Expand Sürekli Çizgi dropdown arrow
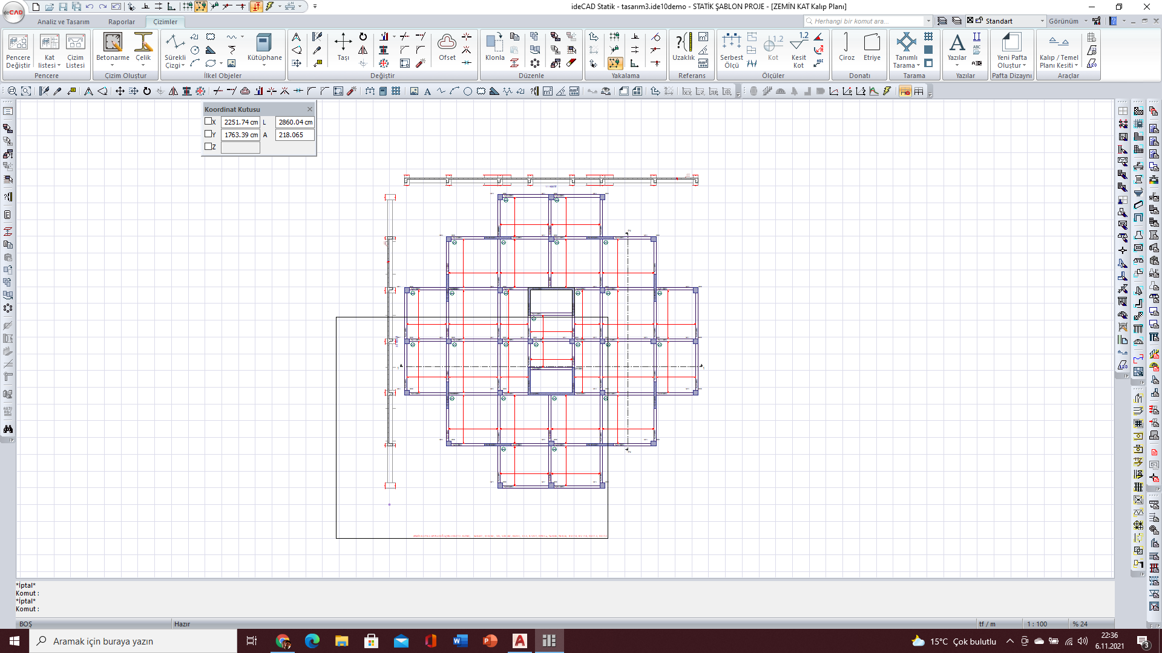 [x=183, y=66]
